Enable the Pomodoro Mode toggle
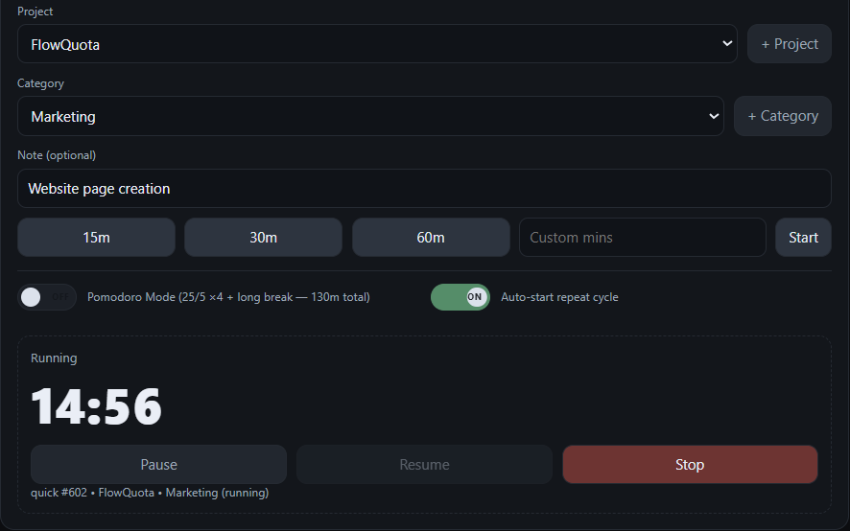Viewport: 850px width, 531px height. coord(47,297)
